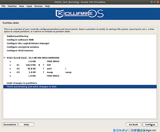Collapse the SCSI1 (sda) disk tree arrow
160x132 pixels.
pyautogui.click(x=4, y=58)
